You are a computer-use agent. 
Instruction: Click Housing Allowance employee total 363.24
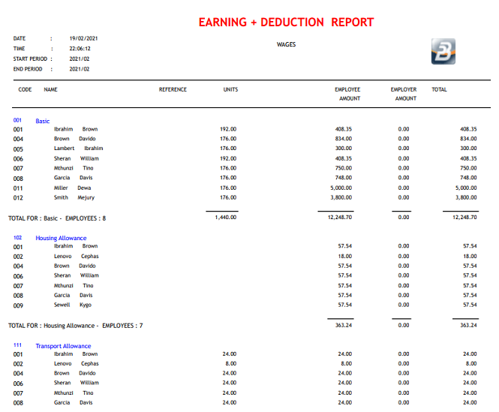coord(344,325)
